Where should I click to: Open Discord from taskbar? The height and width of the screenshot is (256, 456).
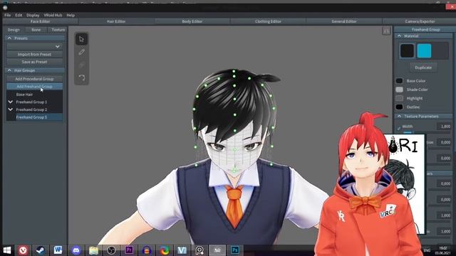(76, 250)
